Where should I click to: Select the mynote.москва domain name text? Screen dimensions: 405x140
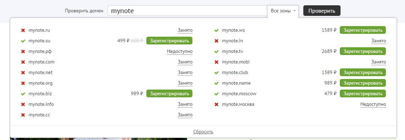(x=238, y=104)
